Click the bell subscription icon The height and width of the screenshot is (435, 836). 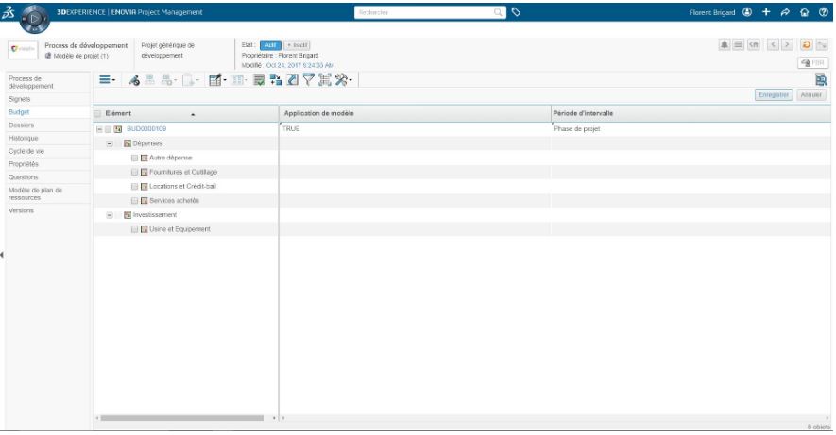coord(724,44)
